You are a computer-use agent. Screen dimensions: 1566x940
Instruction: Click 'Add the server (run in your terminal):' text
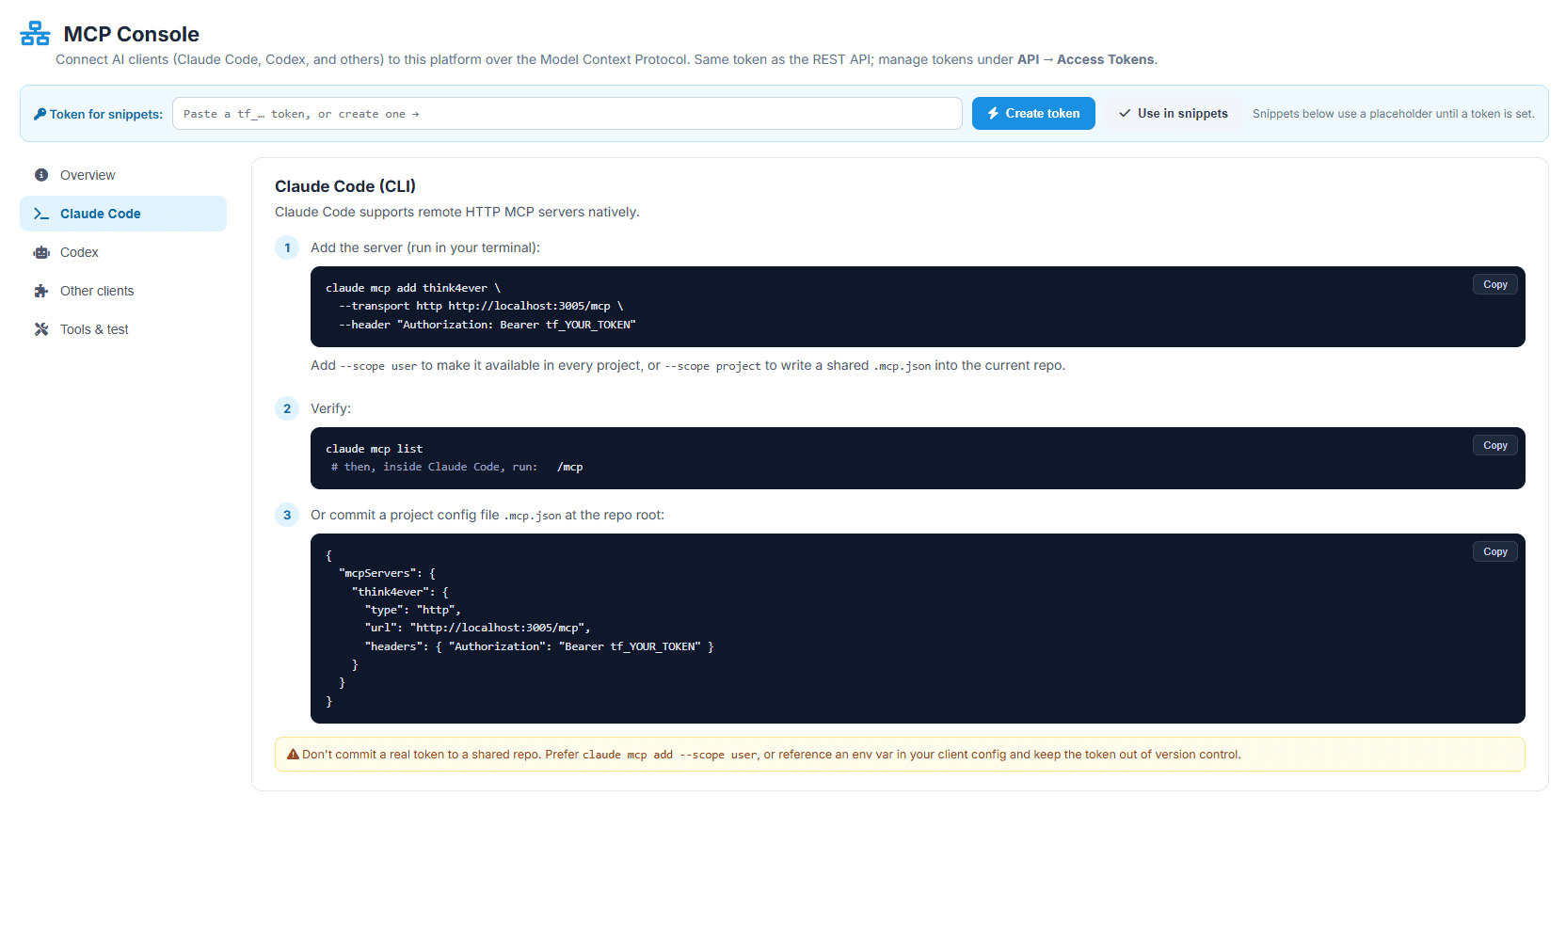(425, 247)
